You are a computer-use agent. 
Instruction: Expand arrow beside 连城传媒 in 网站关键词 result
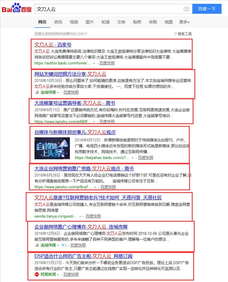pyautogui.click(x=58, y=93)
